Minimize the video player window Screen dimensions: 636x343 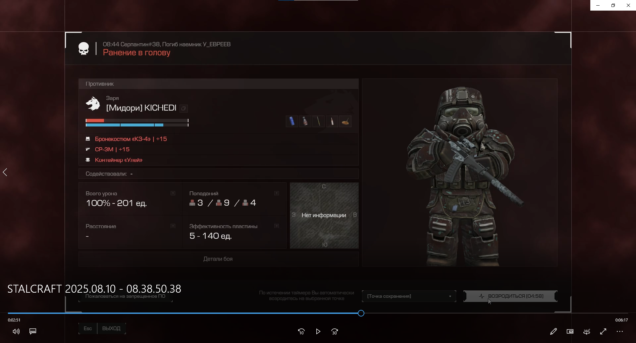598,5
